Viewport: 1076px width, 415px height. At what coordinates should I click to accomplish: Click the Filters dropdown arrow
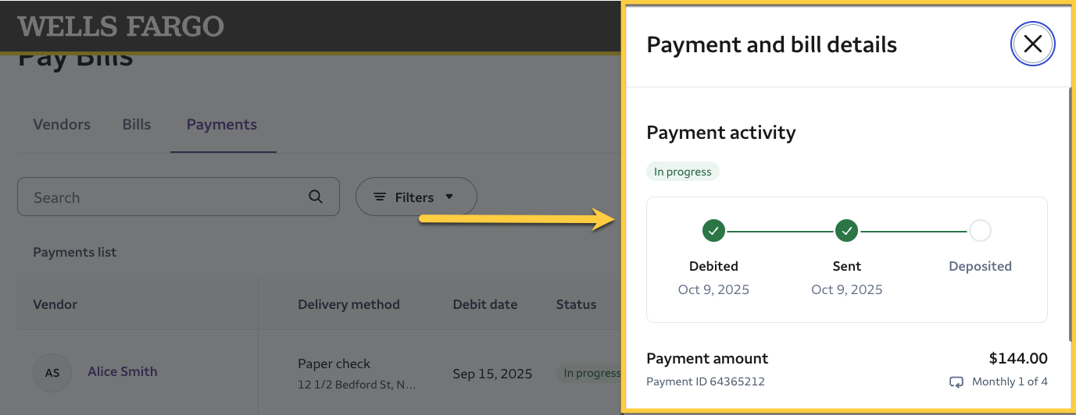coord(449,197)
